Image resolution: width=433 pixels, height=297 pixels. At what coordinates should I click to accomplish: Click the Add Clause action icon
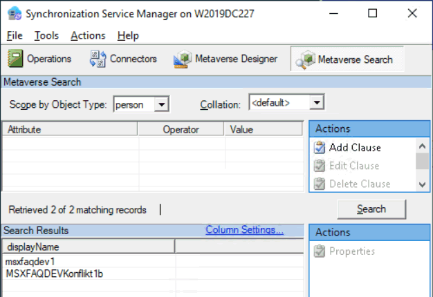320,147
